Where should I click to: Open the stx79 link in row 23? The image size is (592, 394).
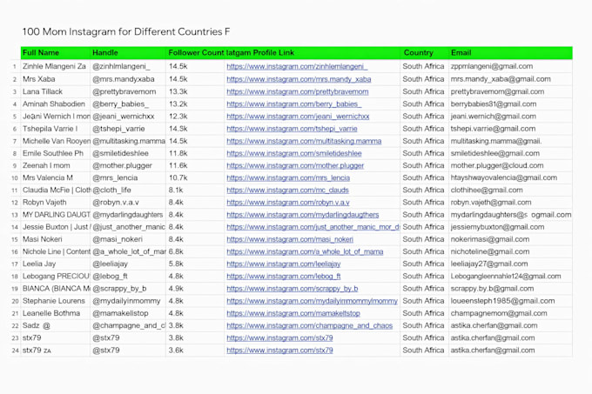tap(279, 337)
